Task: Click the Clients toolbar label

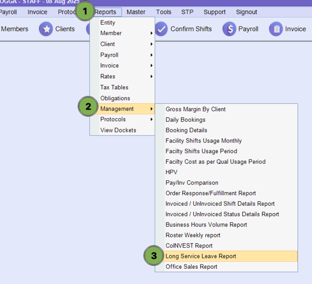Action: click(65, 29)
